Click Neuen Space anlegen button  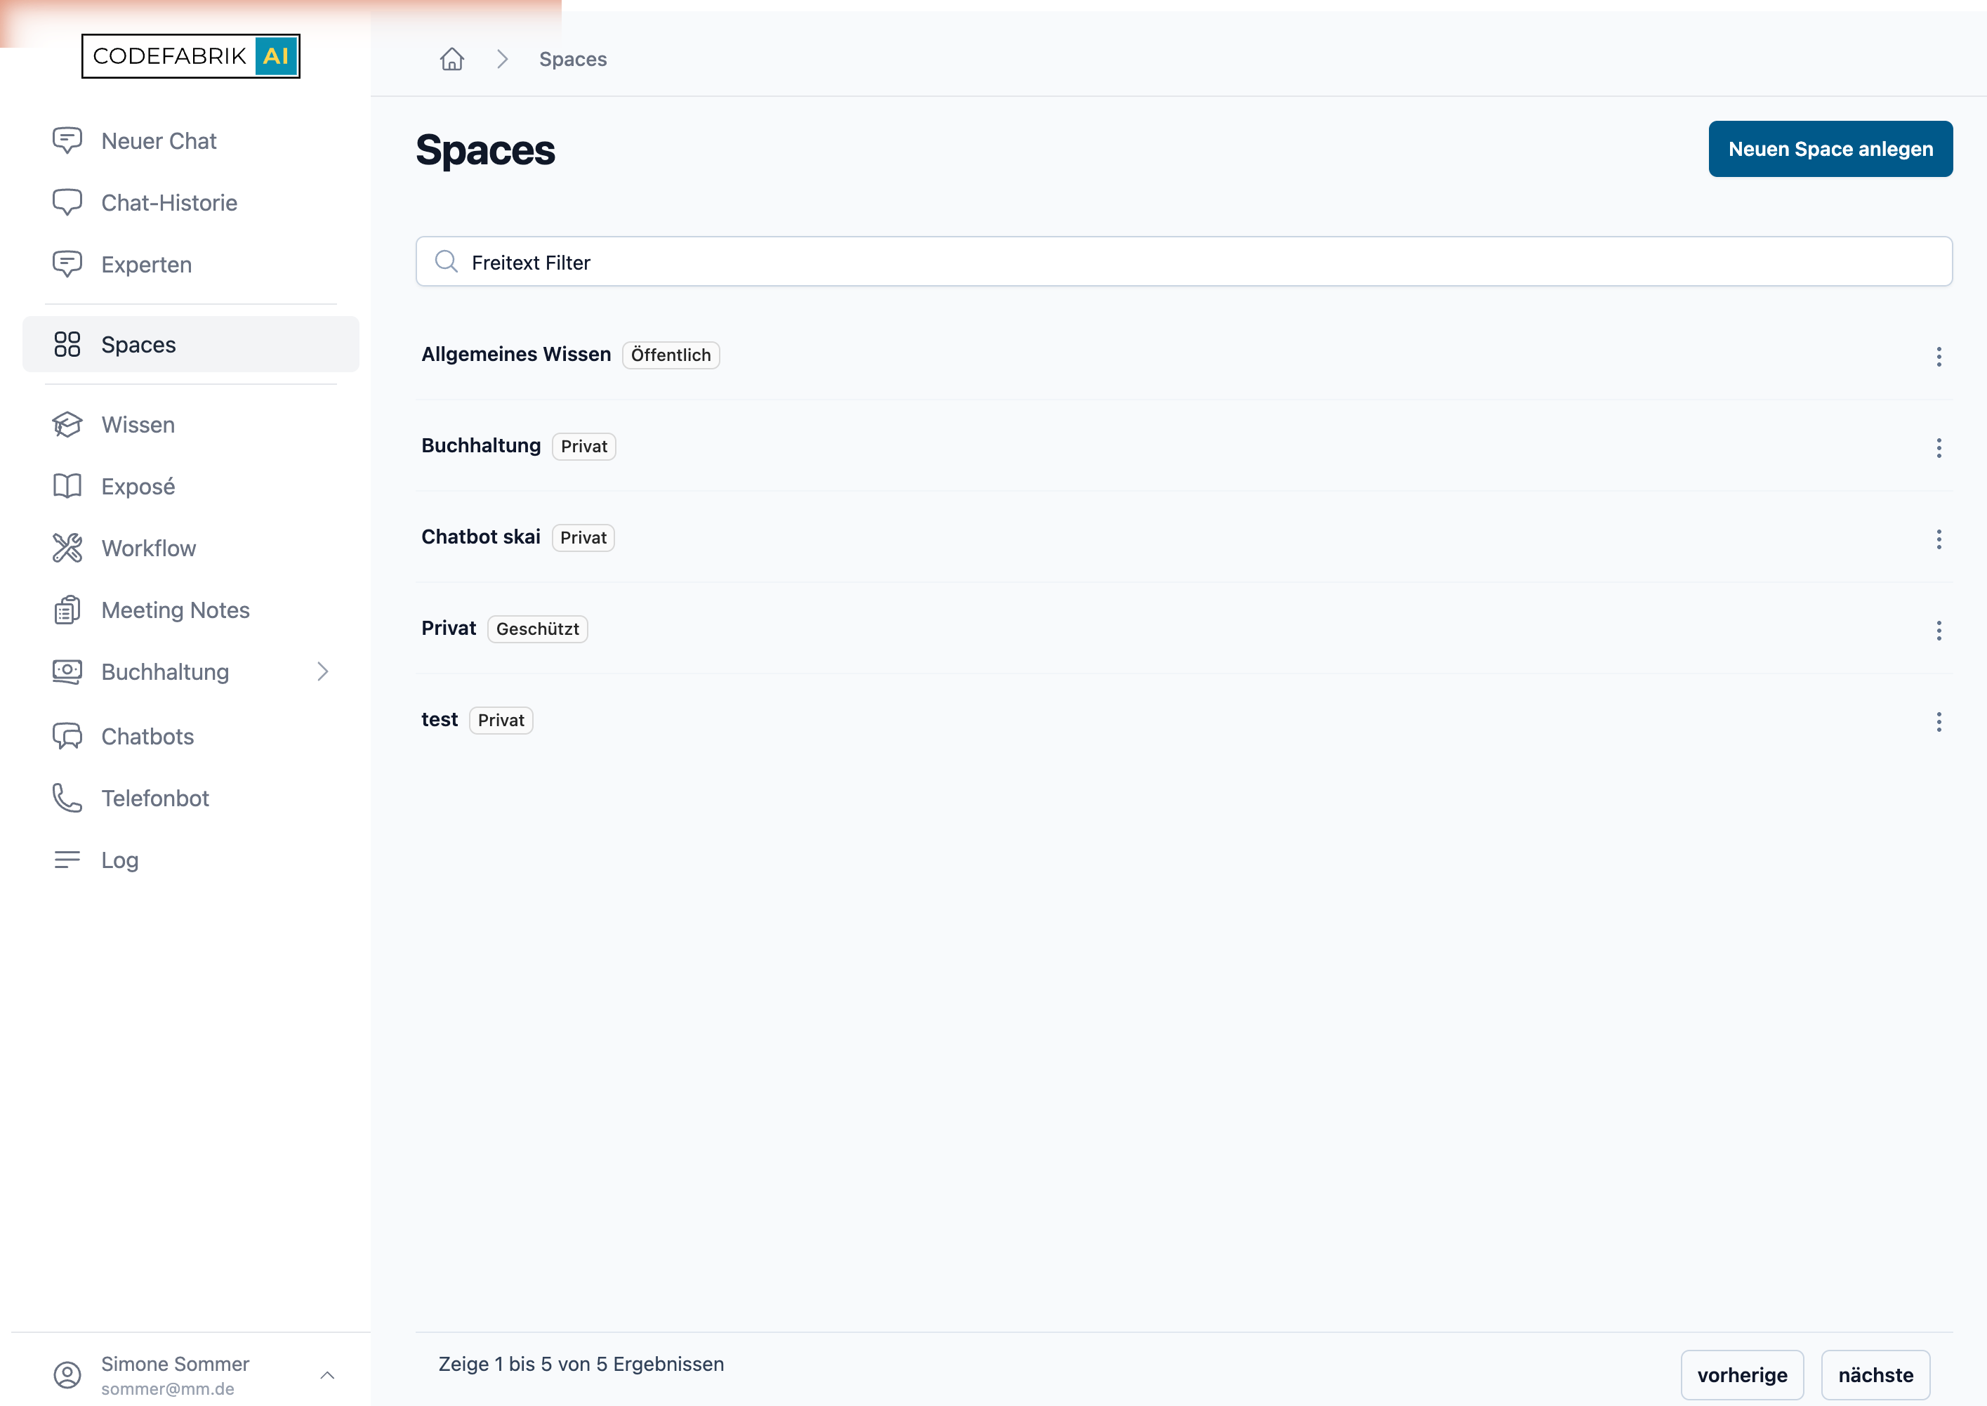click(1830, 149)
